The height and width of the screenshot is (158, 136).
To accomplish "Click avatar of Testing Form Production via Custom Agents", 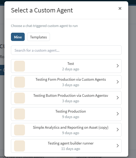I will coord(20,82).
